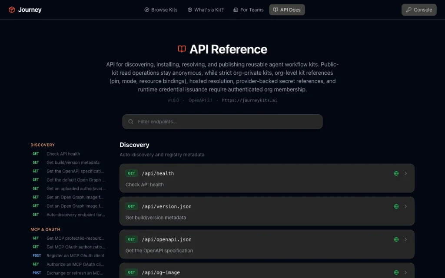Click the Check API health description in card

click(x=144, y=184)
